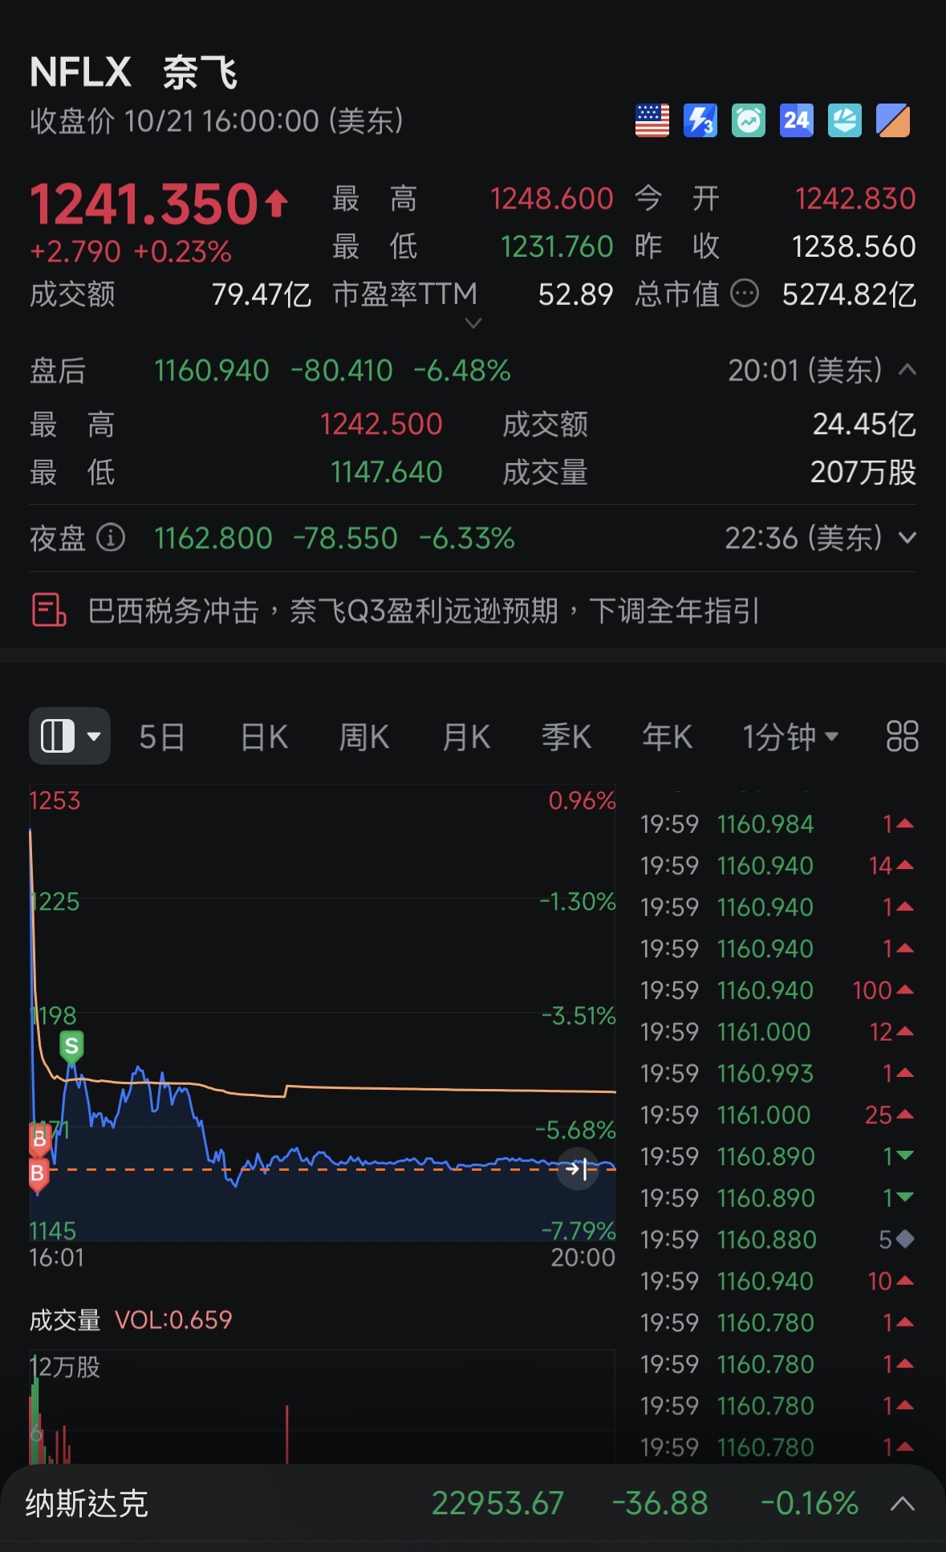Tap the day high value 1248.600
This screenshot has width=946, height=1552.
click(x=552, y=198)
